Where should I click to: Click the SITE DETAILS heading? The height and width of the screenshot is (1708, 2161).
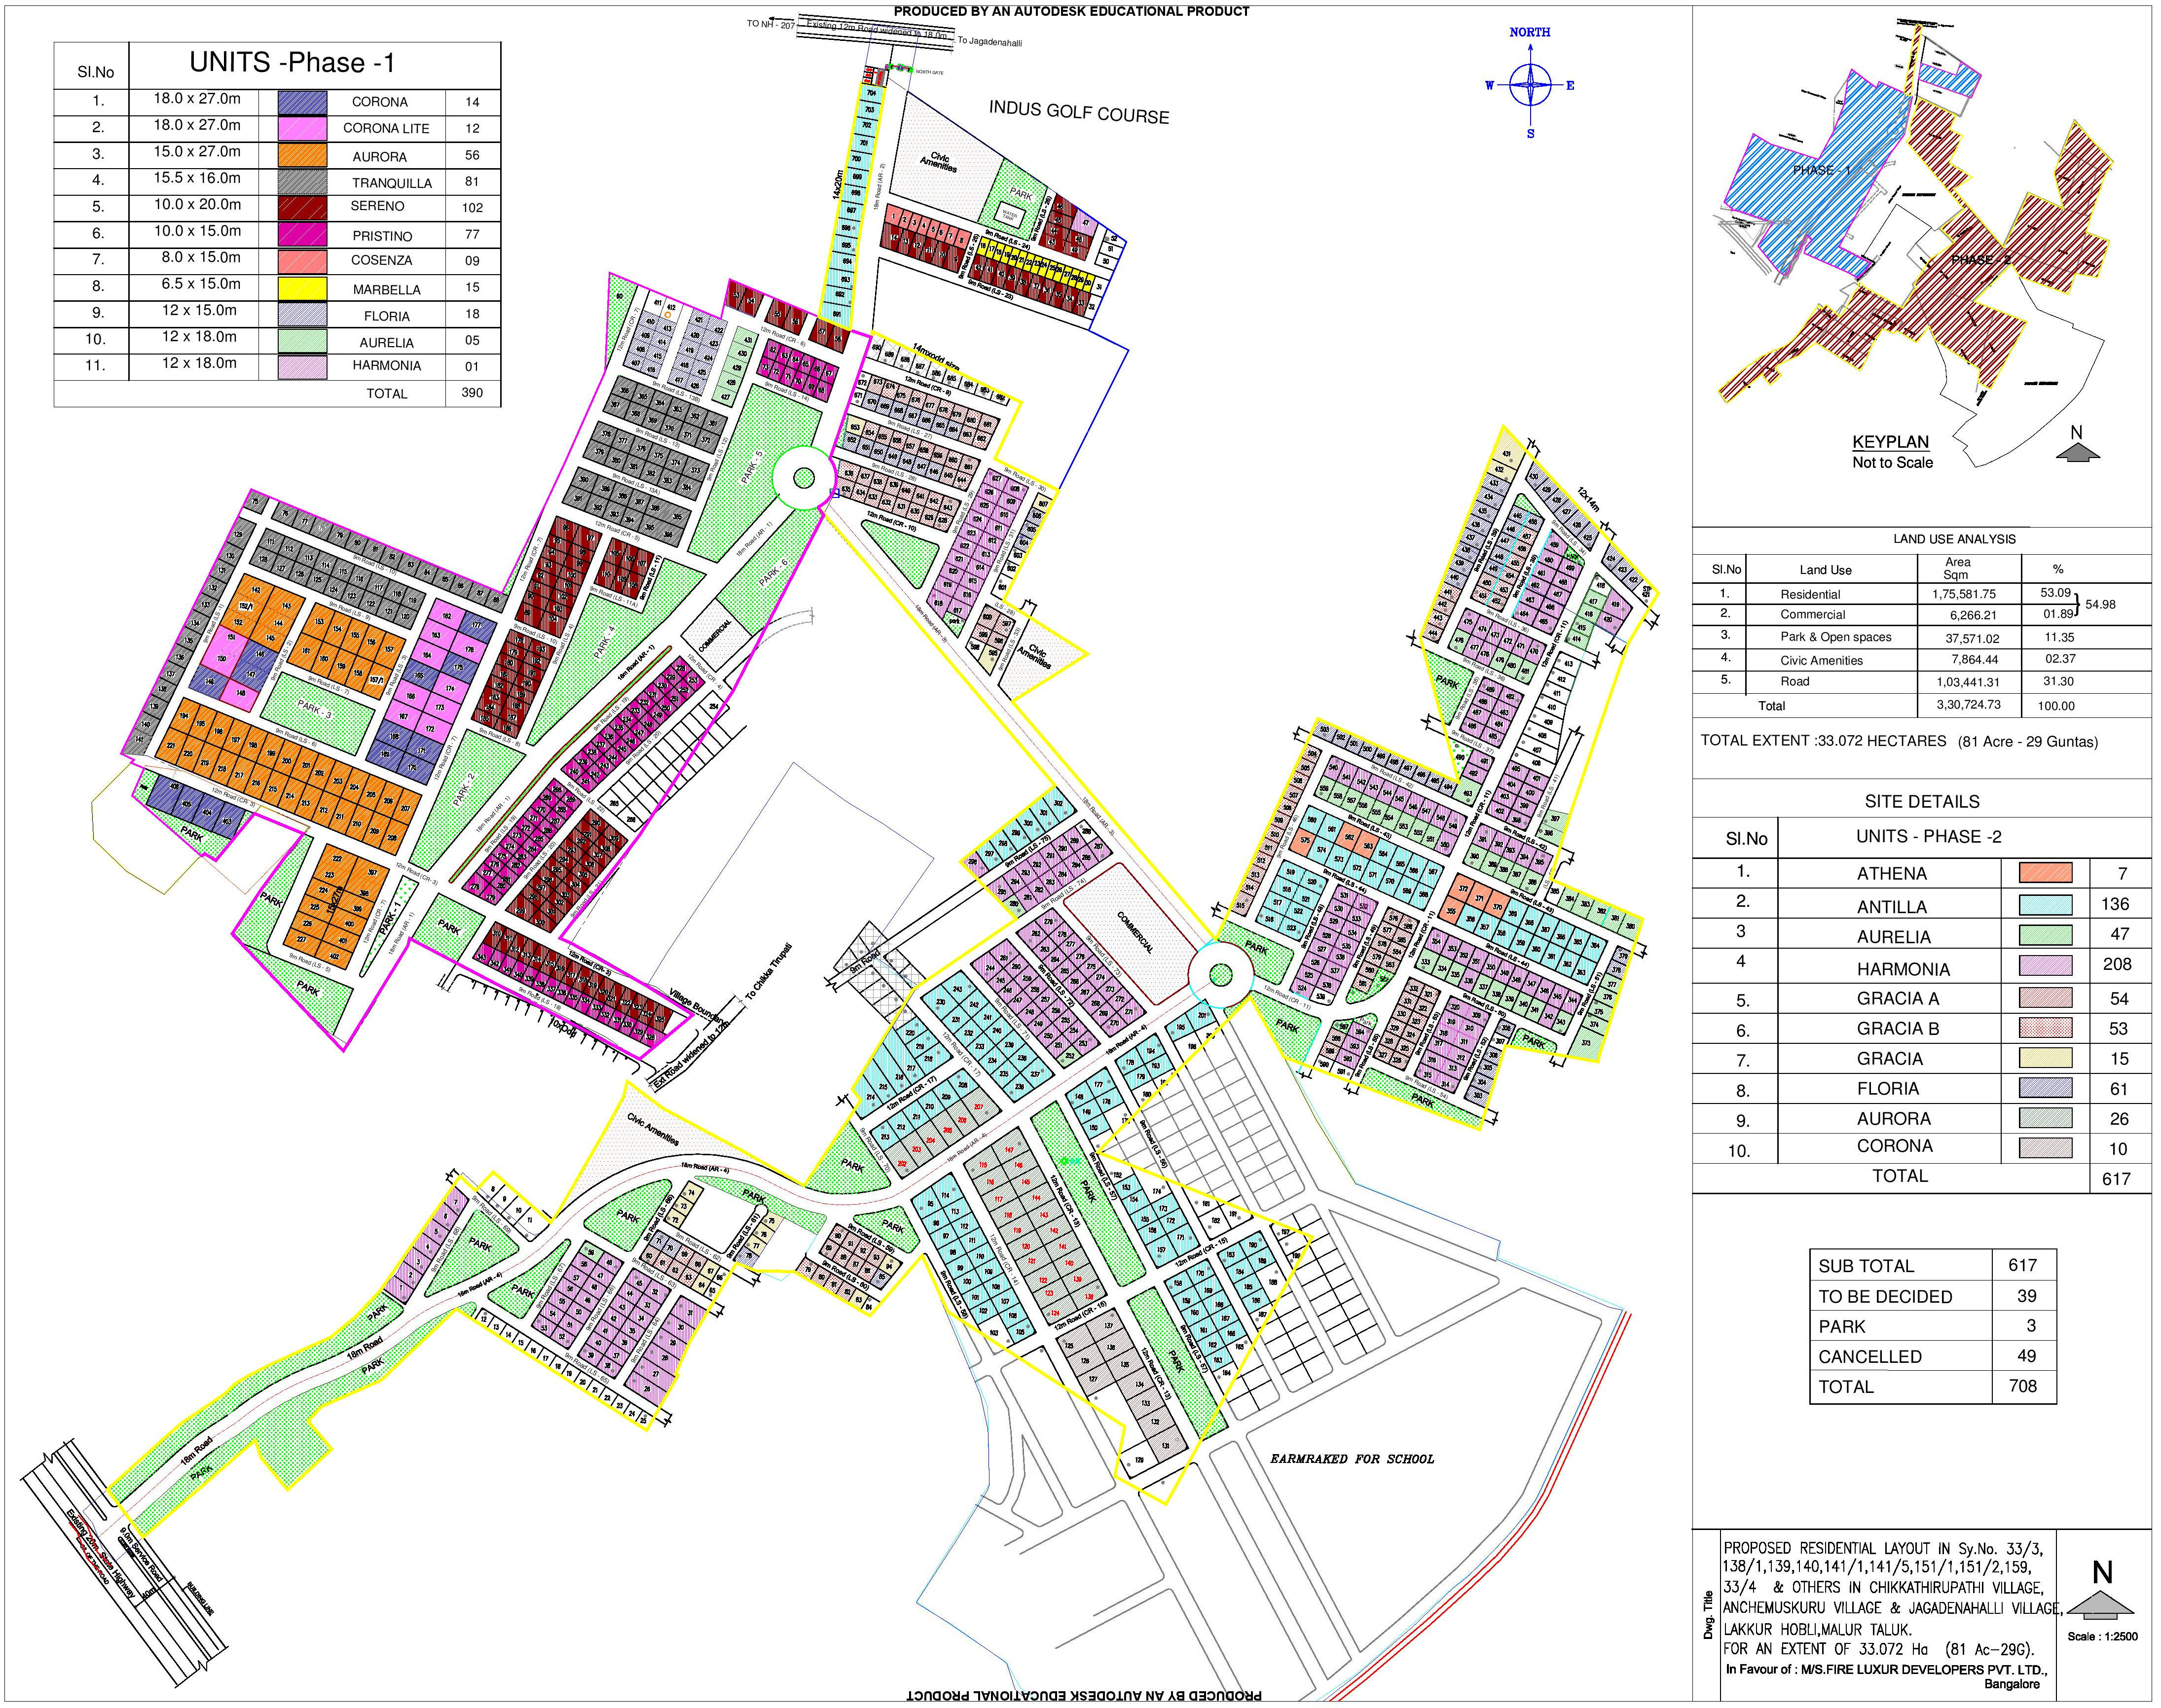pos(1921,801)
